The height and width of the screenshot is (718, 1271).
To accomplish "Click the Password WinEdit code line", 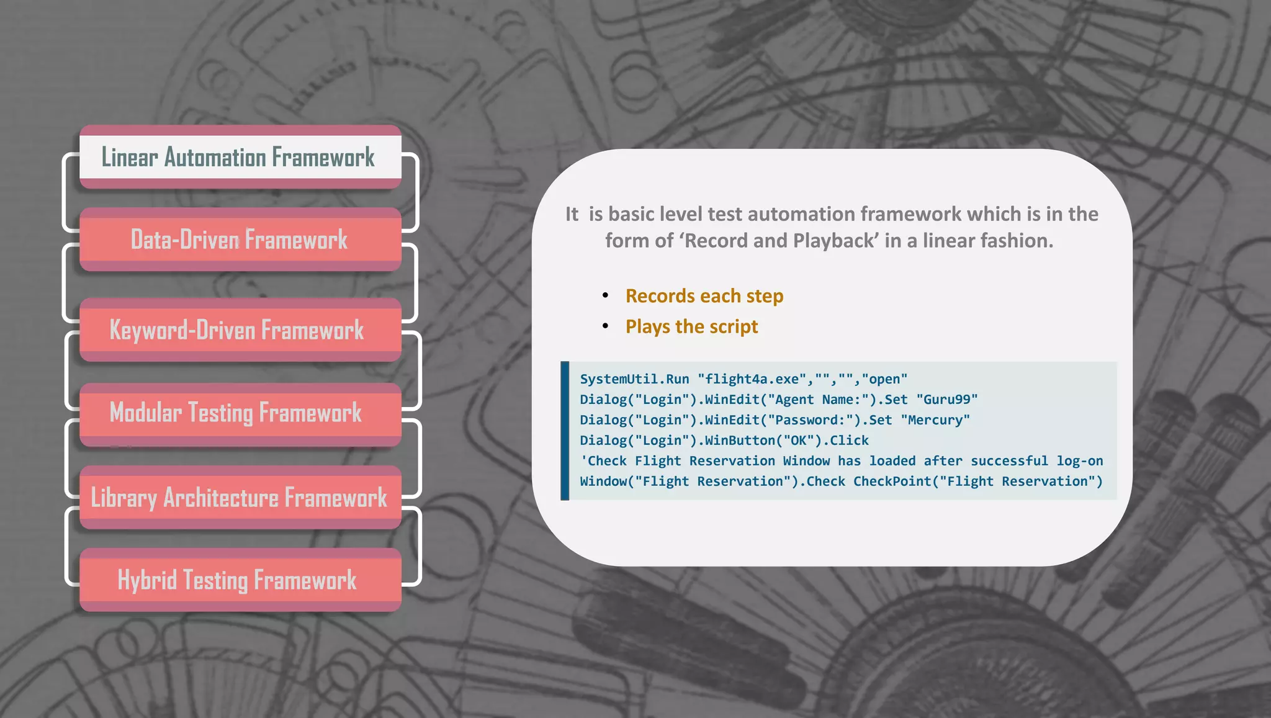I will click(x=774, y=420).
